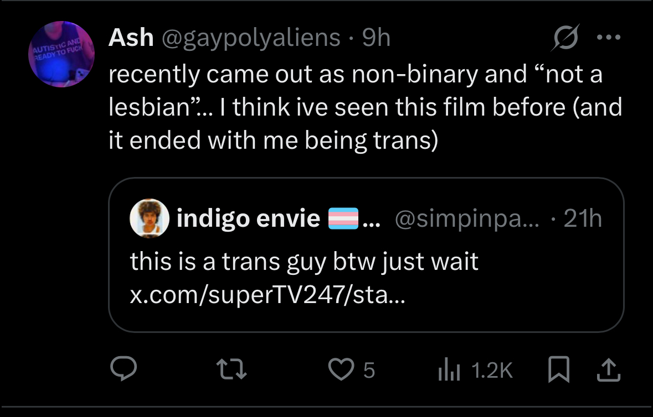Screen dimensions: 653x417
Task: Bookmark Ash's tweet
Action: tap(558, 369)
